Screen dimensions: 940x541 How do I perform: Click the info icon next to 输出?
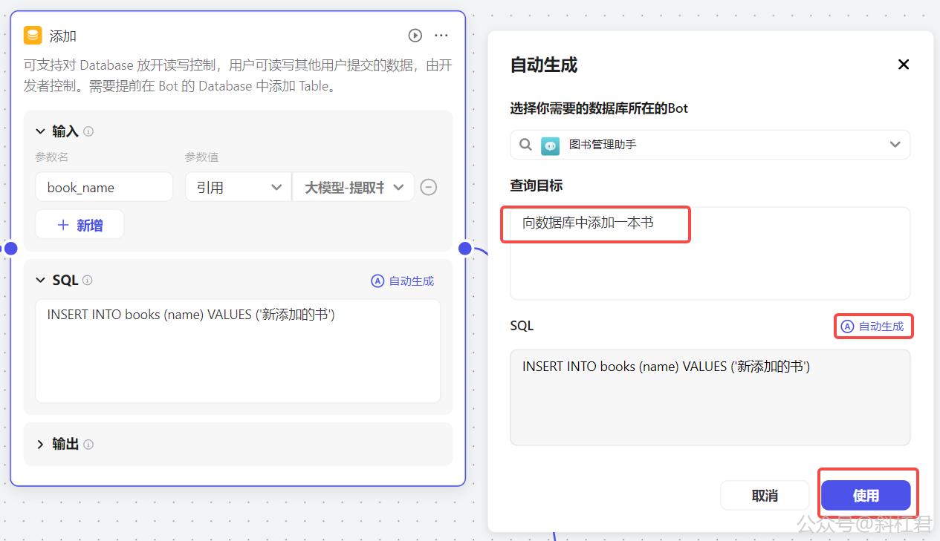tap(88, 445)
